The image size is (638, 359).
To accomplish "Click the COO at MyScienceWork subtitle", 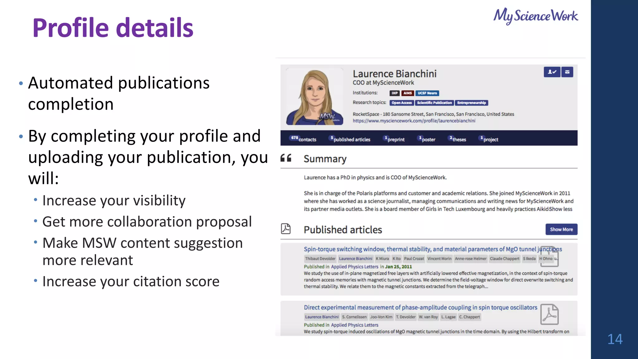I will [383, 83].
